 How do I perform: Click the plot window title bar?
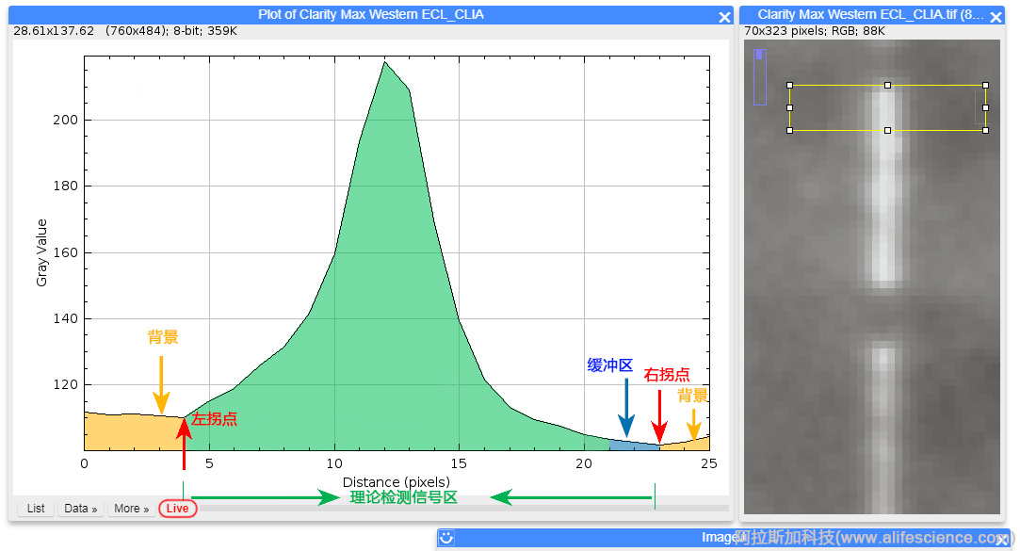(x=370, y=15)
